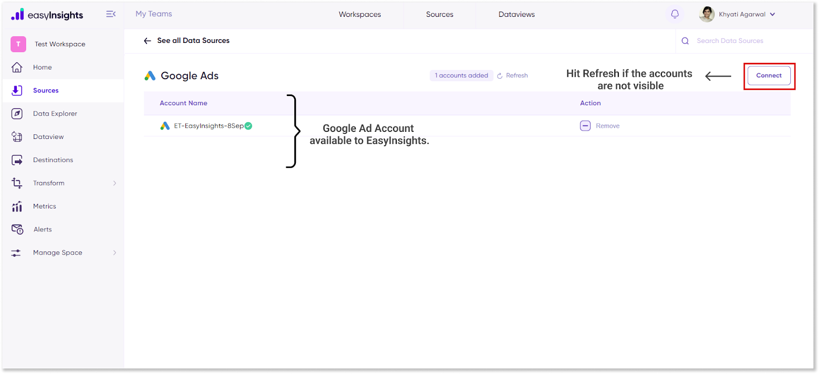Click the Dataview icon in the sidebar
819x374 pixels.
click(x=17, y=137)
